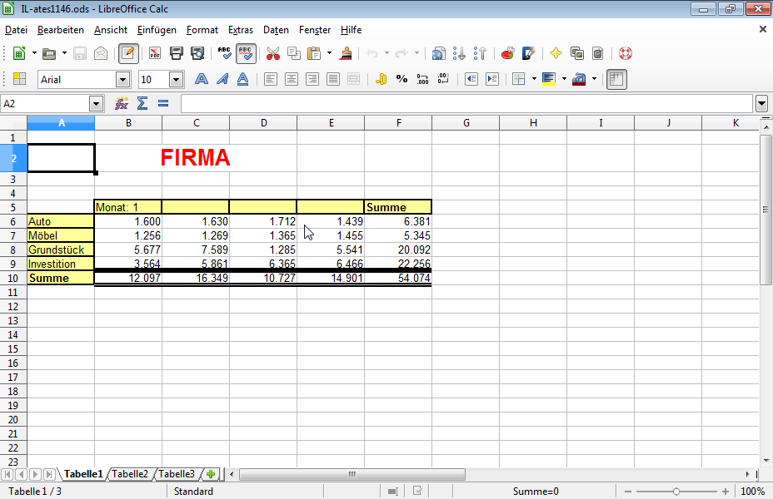Screen dimensions: 773x499
Task: Expand the New document dropdown arrow
Action: click(34, 53)
